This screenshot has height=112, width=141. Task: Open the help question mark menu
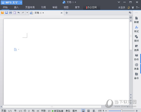pos(138,8)
